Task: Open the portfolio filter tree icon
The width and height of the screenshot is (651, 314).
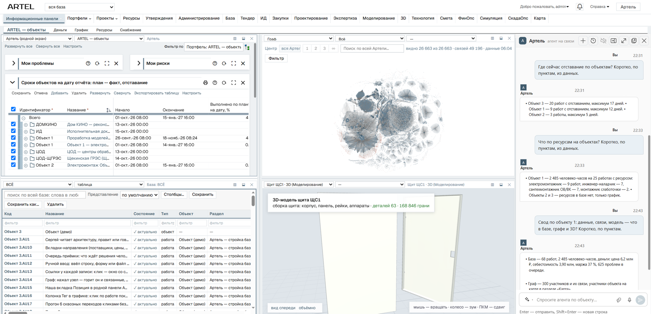Action: [x=247, y=47]
